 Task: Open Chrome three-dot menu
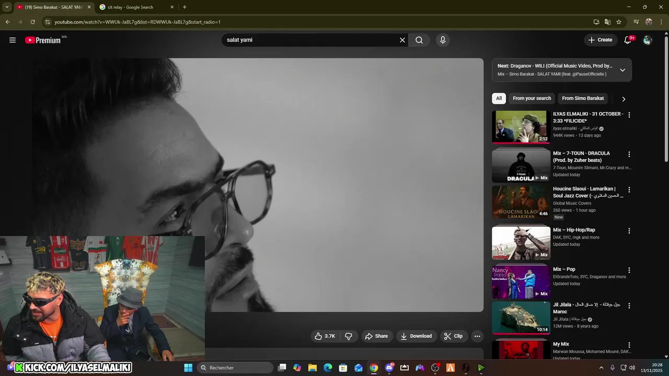(661, 22)
